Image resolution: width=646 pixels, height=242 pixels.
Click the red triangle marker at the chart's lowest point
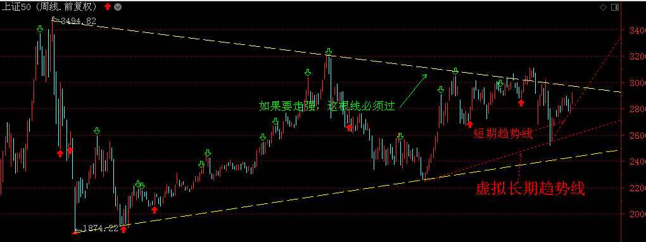coord(75,232)
